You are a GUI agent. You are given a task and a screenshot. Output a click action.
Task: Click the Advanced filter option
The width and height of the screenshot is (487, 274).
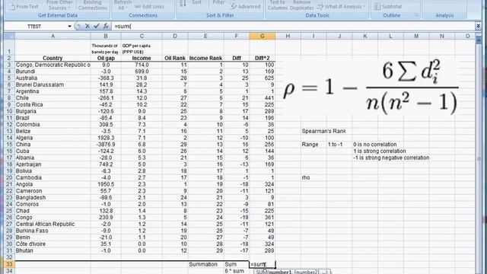tap(246, 6)
